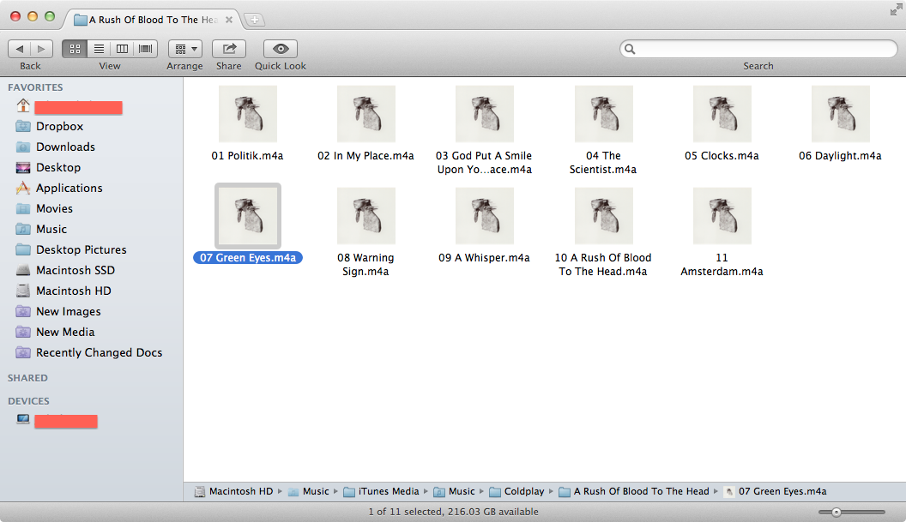Switch to icon view

tap(75, 49)
